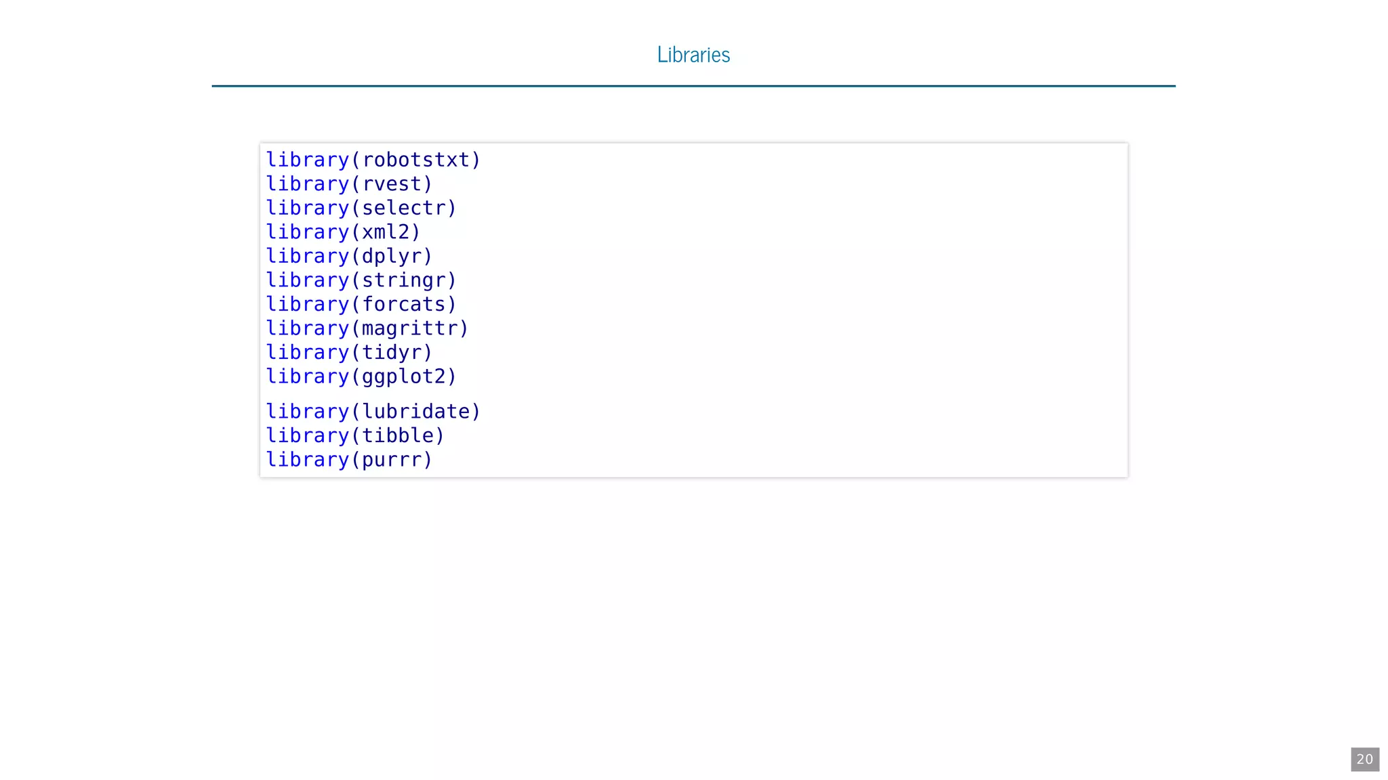Select the line library(tidyr)
Image resolution: width=1388 pixels, height=780 pixels.
click(x=348, y=352)
